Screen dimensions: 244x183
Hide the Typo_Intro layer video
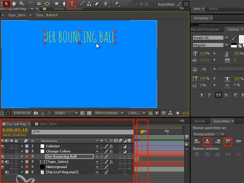(3, 162)
